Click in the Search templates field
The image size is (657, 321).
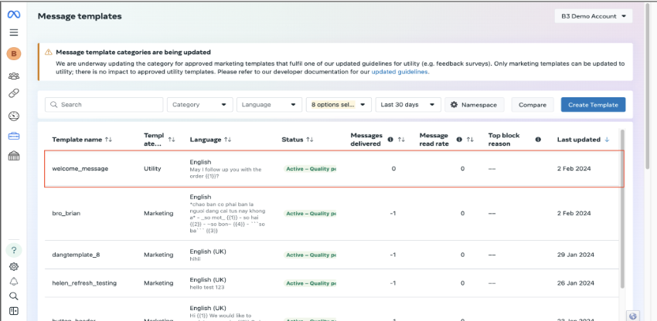104,105
